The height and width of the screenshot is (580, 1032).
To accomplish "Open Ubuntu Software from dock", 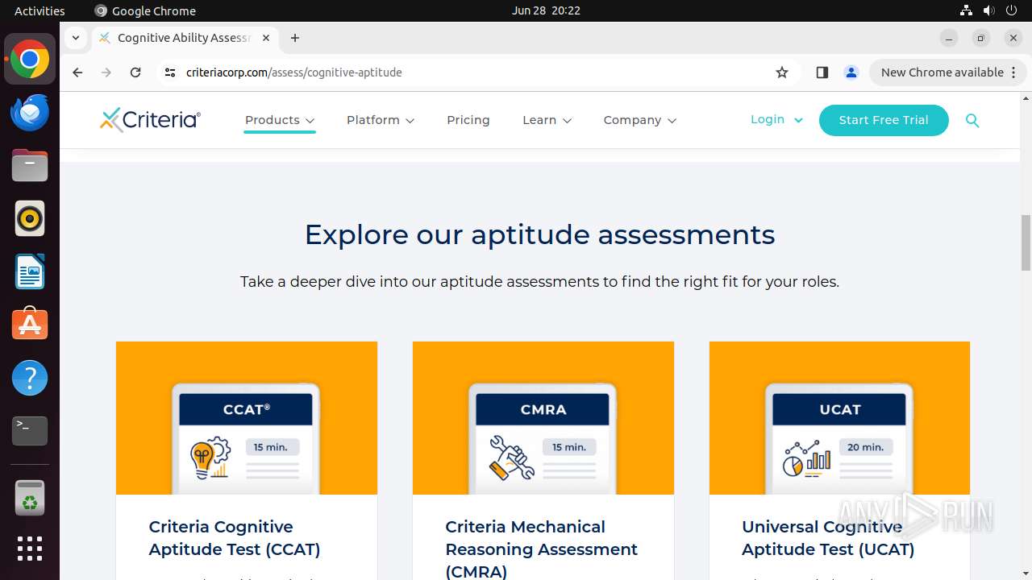I will [30, 325].
